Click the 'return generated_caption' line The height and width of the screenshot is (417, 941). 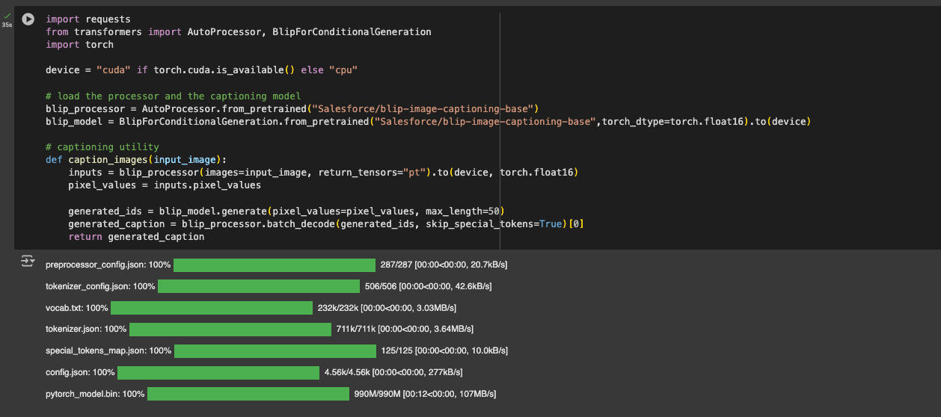[x=135, y=236]
